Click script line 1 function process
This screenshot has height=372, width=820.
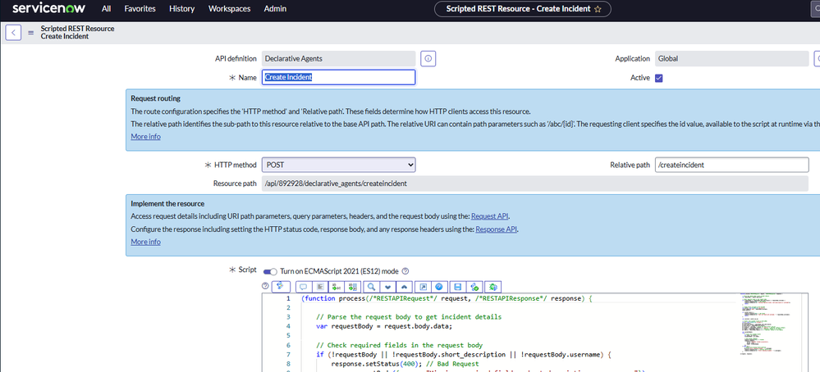coord(447,298)
